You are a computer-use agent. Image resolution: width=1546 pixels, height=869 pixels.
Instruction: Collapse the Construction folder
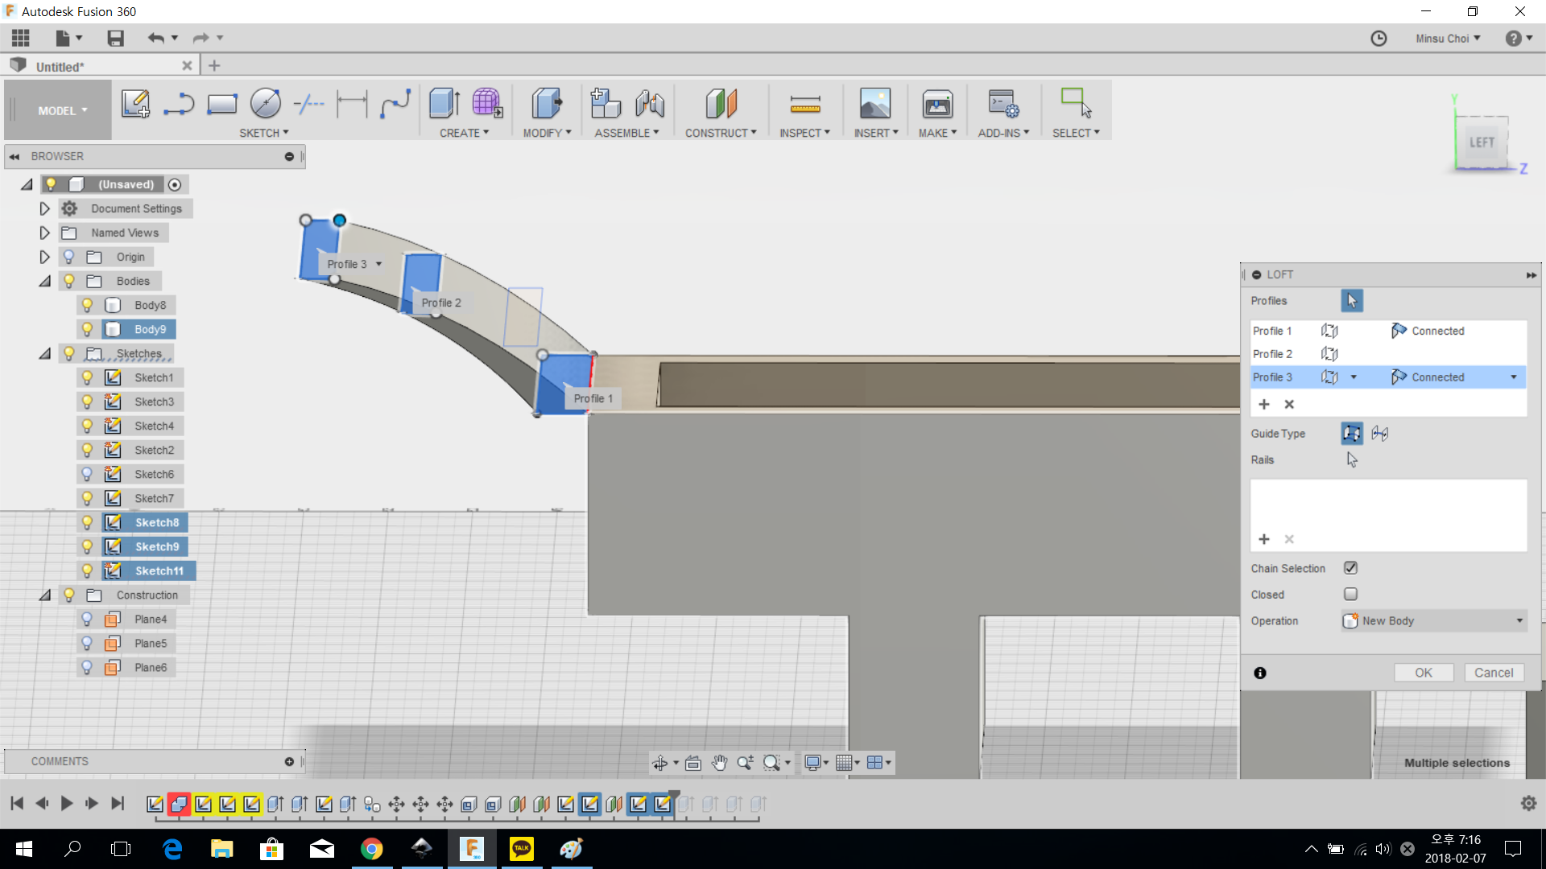point(45,595)
